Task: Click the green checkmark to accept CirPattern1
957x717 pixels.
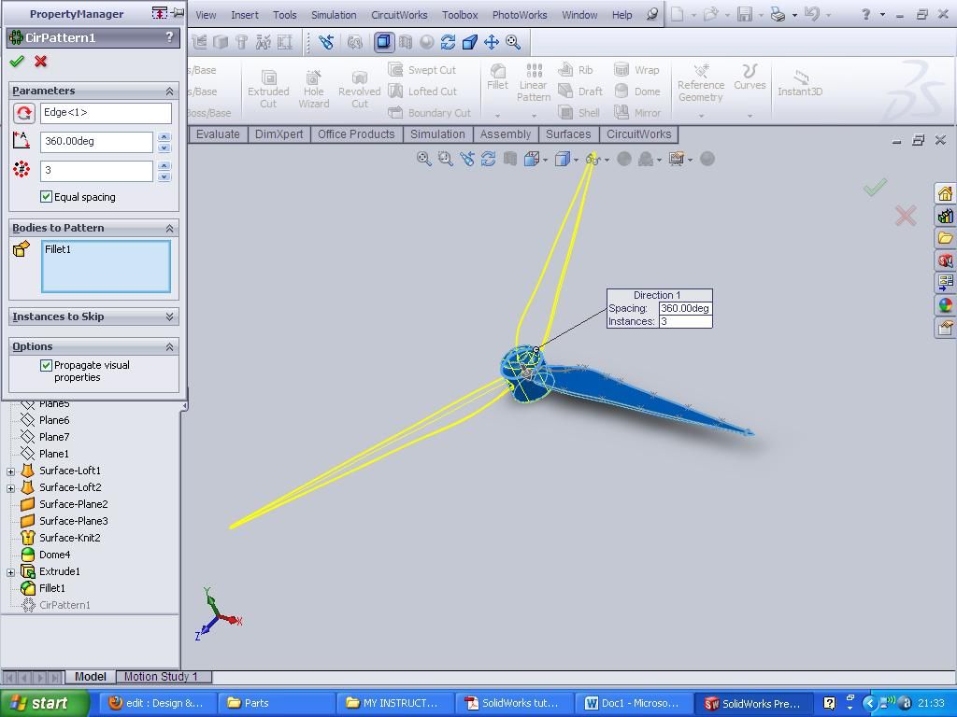Action: coord(16,62)
